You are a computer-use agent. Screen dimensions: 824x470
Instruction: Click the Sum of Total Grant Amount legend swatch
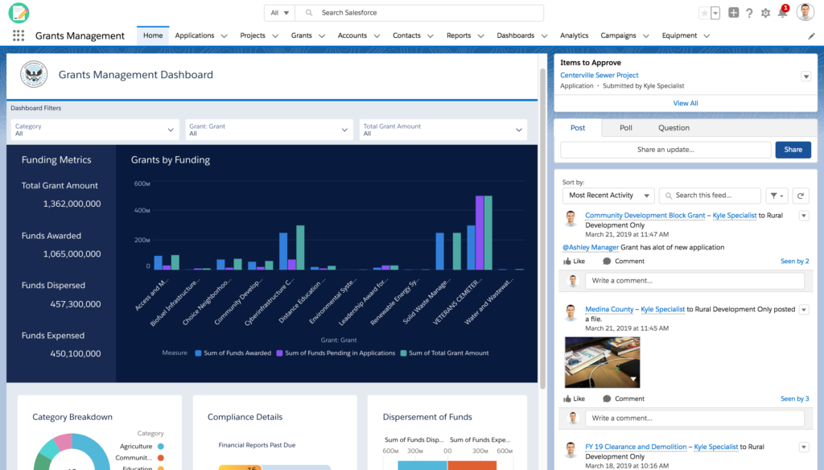[404, 353]
